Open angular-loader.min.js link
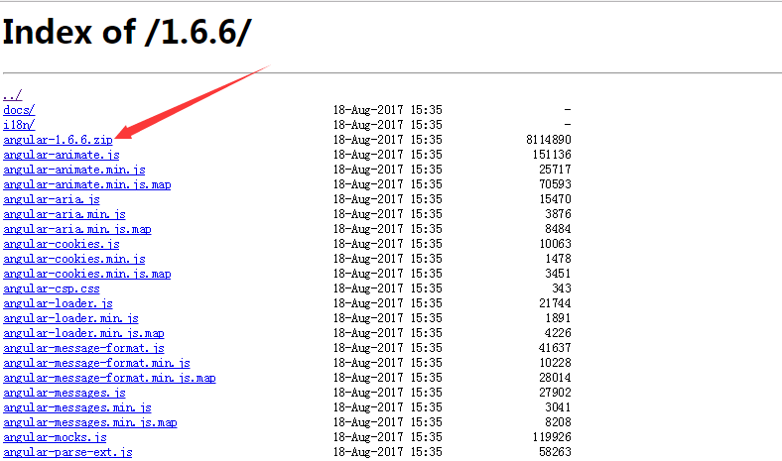The image size is (782, 461). 70,318
